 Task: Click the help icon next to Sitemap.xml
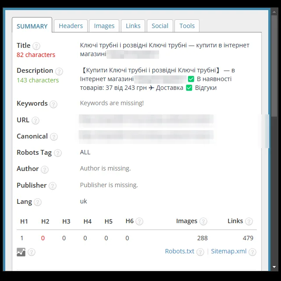pyautogui.click(x=253, y=252)
